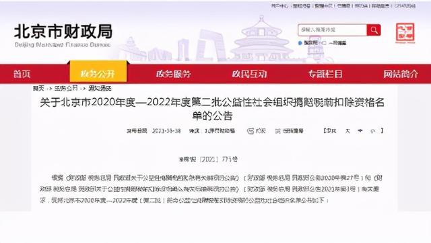Click the first breadcrumb link for home
This screenshot has width=431, height=243.
38,89
